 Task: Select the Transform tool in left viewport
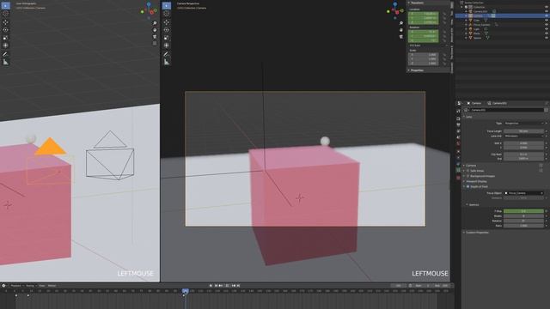pyautogui.click(x=6, y=45)
